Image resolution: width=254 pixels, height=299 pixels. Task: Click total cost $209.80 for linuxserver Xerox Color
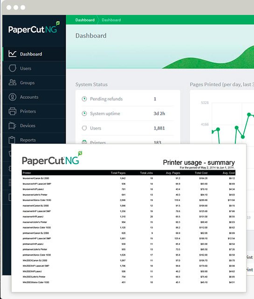point(203,200)
